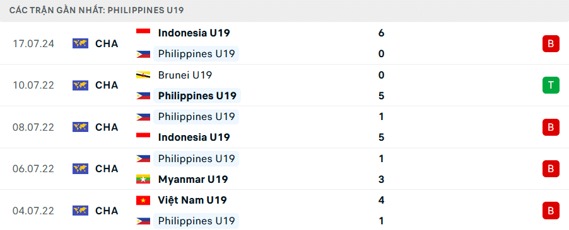Click the world map icon for 04.07.22
Viewport: 569px width, 230px height.
tap(80, 211)
